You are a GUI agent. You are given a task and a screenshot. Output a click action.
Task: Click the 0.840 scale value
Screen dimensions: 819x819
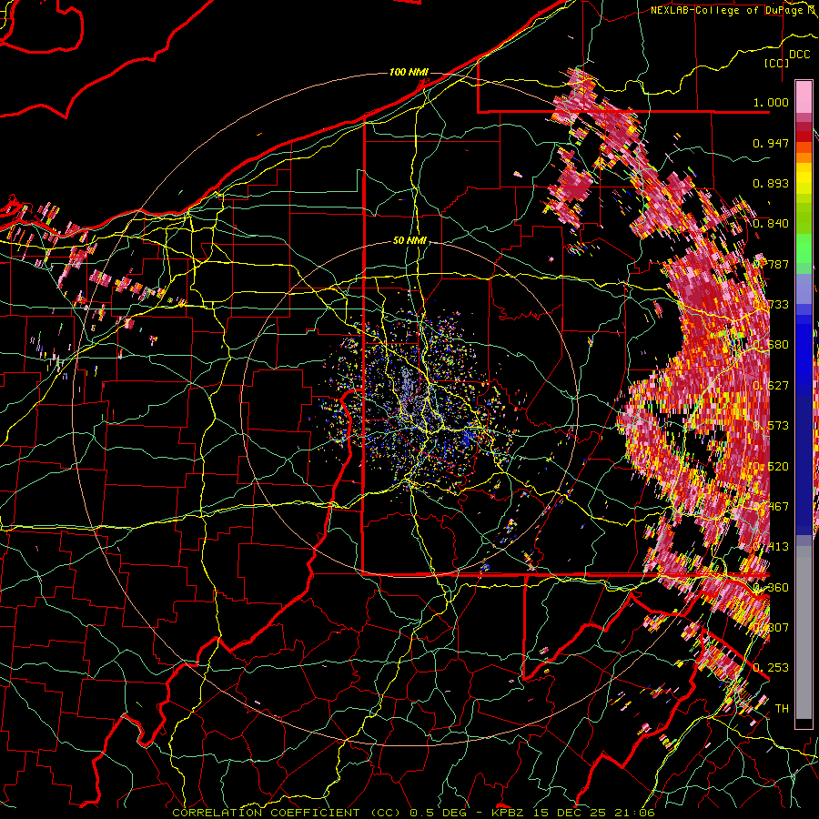771,224
